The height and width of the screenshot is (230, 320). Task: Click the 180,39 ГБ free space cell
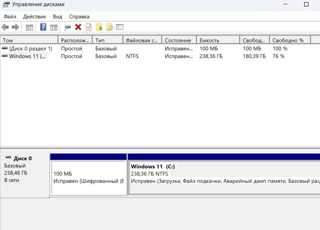pyautogui.click(x=254, y=56)
